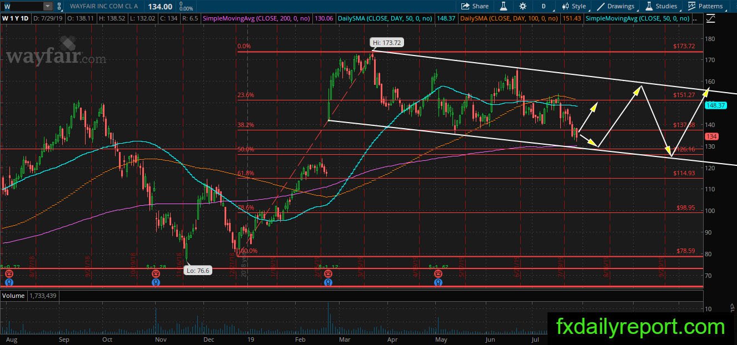Click the Nov label on time axis

(161, 339)
